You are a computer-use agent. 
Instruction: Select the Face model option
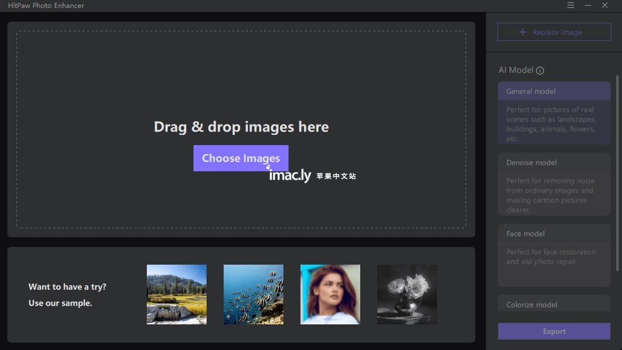click(x=554, y=255)
